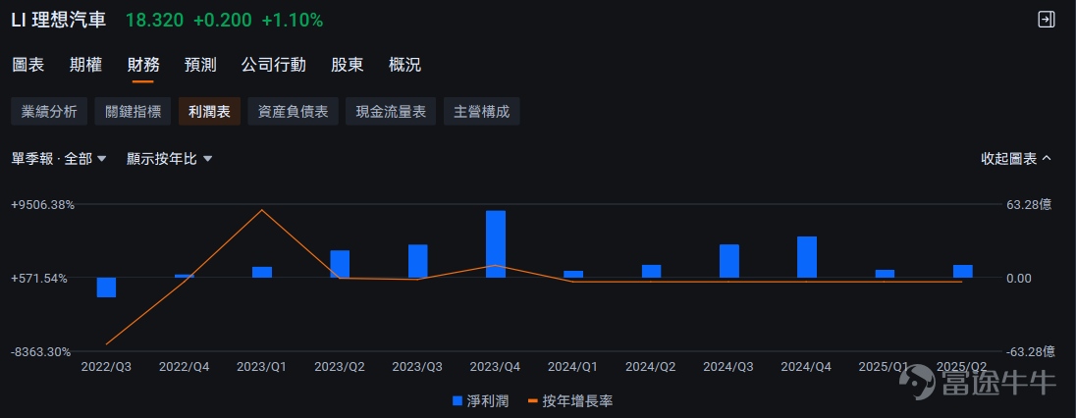The height and width of the screenshot is (418, 1076).
Task: Click the +1.10% change percentage
Action: pyautogui.click(x=293, y=21)
